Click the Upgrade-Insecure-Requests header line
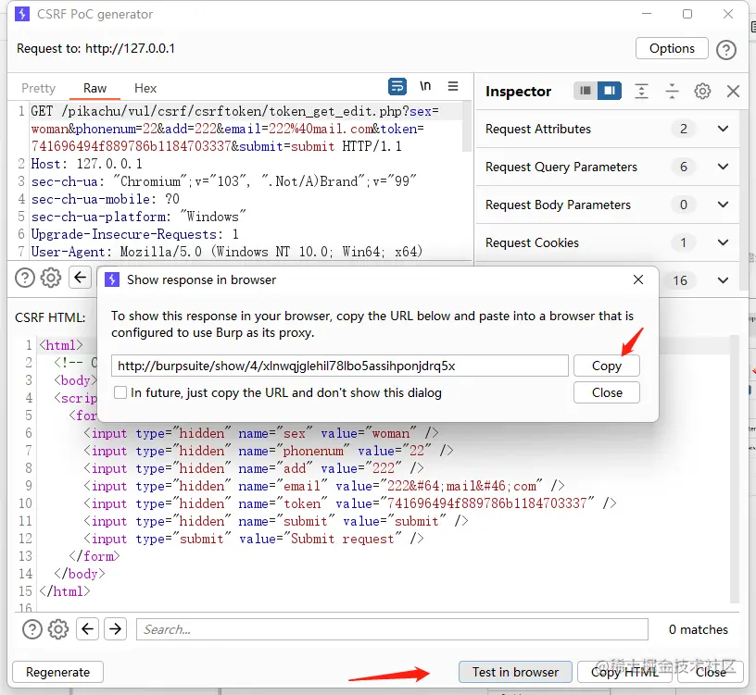 (135, 234)
